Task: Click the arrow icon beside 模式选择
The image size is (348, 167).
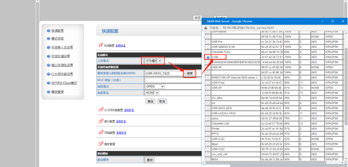Action: click(49, 39)
